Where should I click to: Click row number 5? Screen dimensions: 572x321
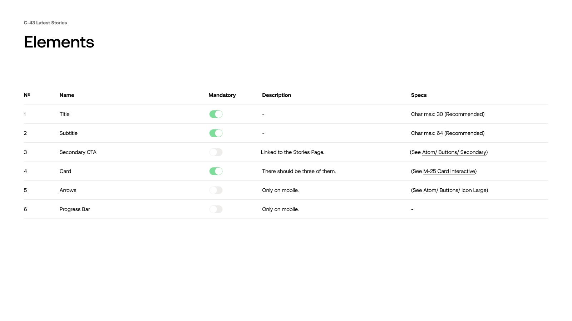25,190
